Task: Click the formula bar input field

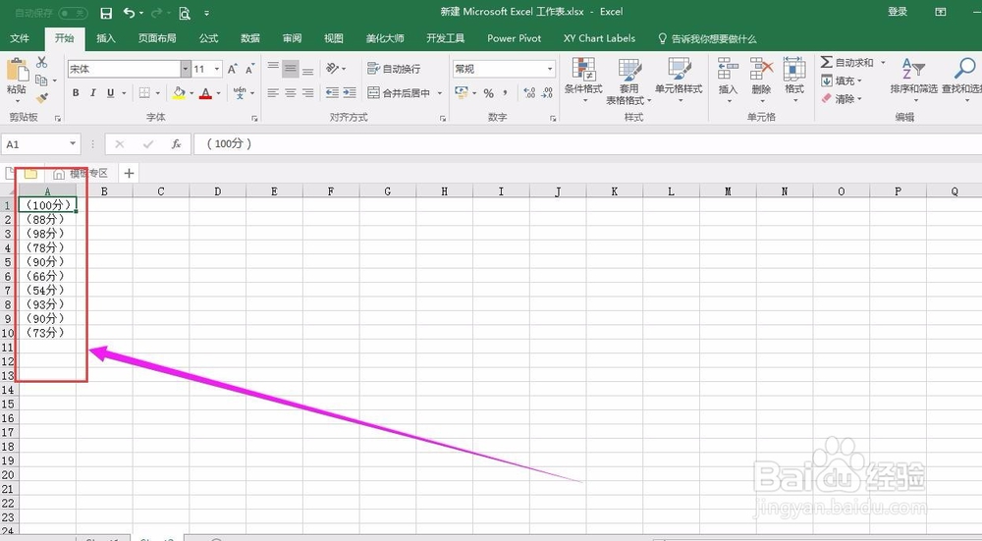Action: (587, 144)
